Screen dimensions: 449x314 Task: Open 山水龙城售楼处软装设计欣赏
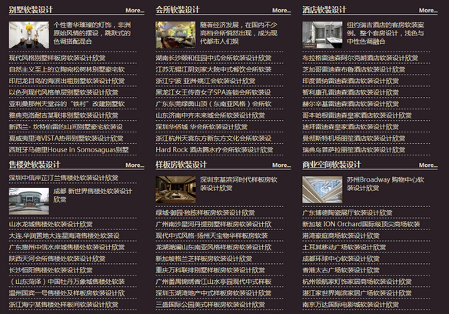pos(51,224)
